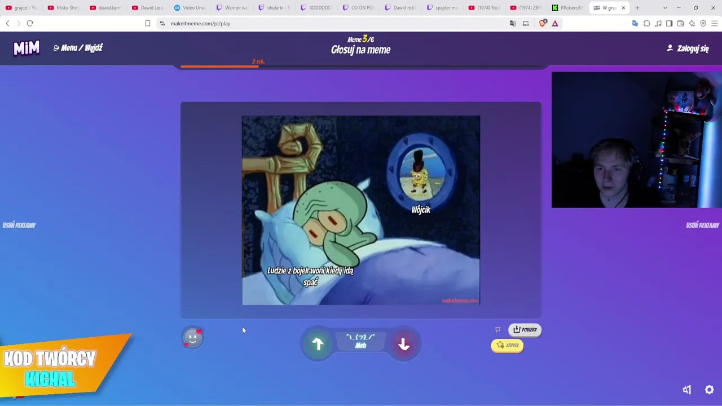Click the voting countdown progress bar
722x406 pixels.
(x=361, y=67)
